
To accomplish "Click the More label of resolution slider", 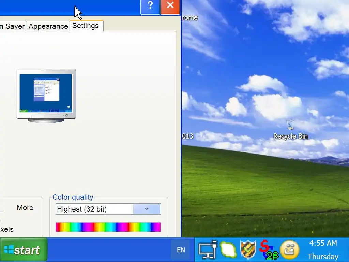I will [25, 208].
